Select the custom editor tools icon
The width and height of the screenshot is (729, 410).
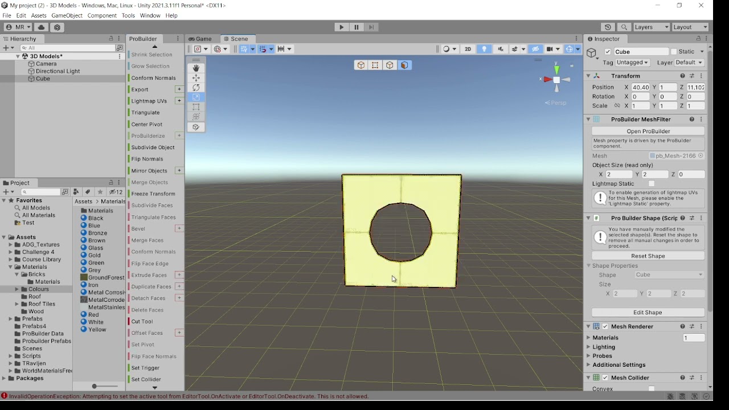click(196, 127)
